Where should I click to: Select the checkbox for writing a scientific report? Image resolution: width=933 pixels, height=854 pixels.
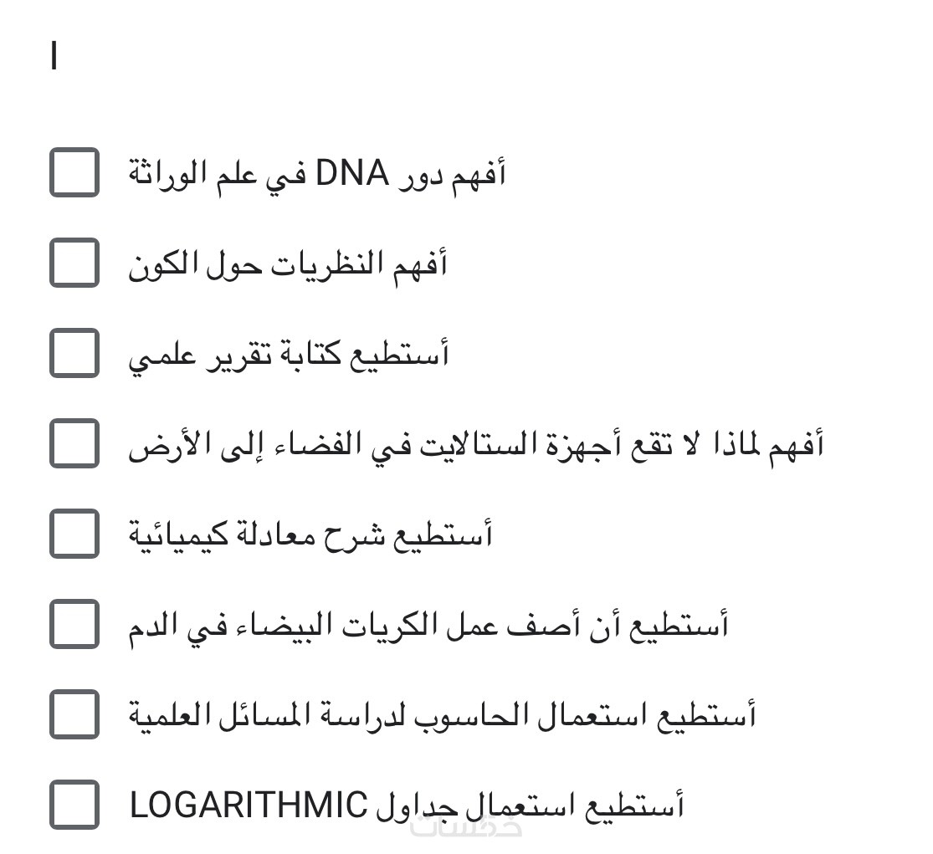[74, 353]
